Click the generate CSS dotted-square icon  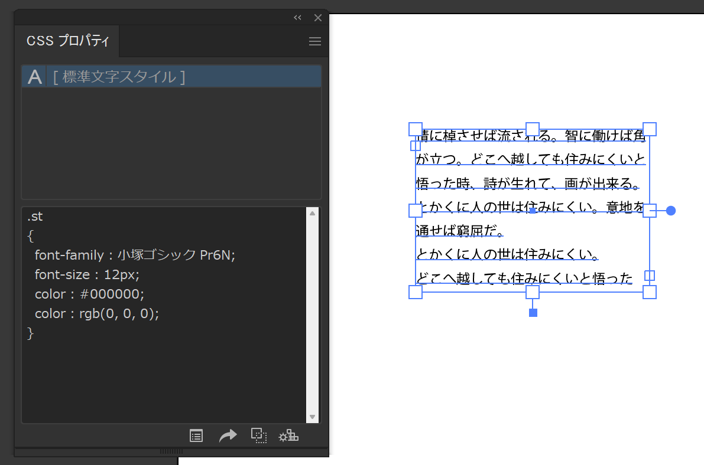pos(258,435)
